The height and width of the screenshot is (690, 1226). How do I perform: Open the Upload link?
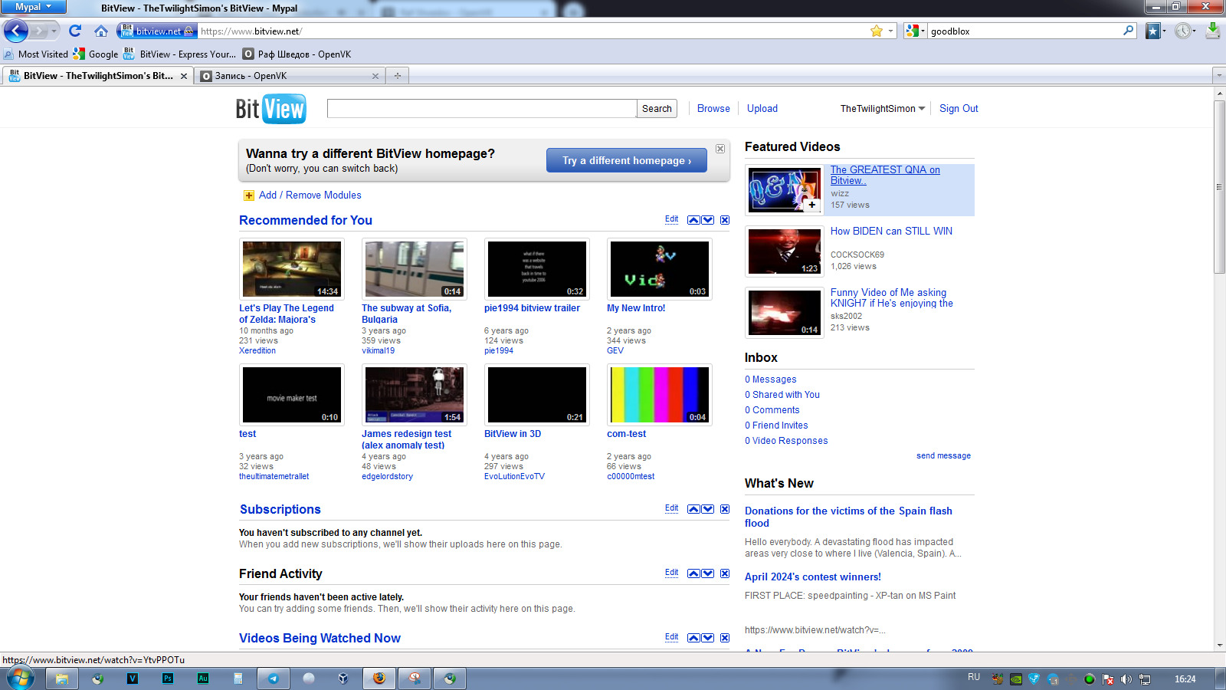(x=762, y=109)
